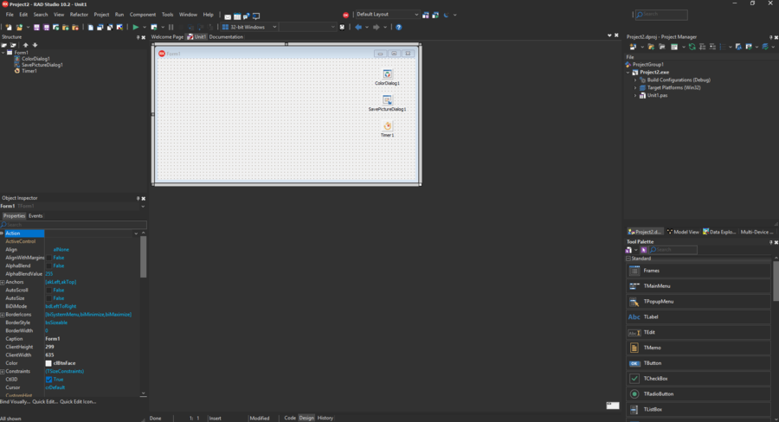Click the blue Help question mark icon
Screen dimensions: 779x422
point(398,28)
